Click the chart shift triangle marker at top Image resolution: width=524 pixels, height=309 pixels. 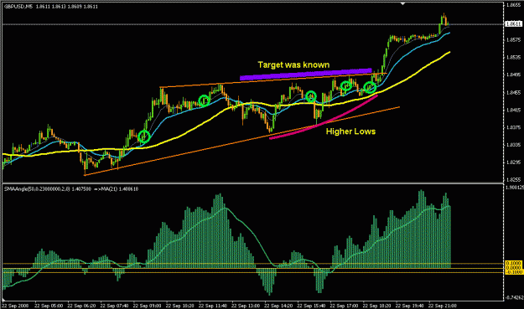tap(403, 3)
